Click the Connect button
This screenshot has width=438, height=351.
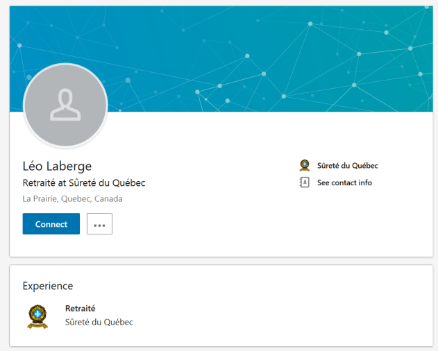51,223
